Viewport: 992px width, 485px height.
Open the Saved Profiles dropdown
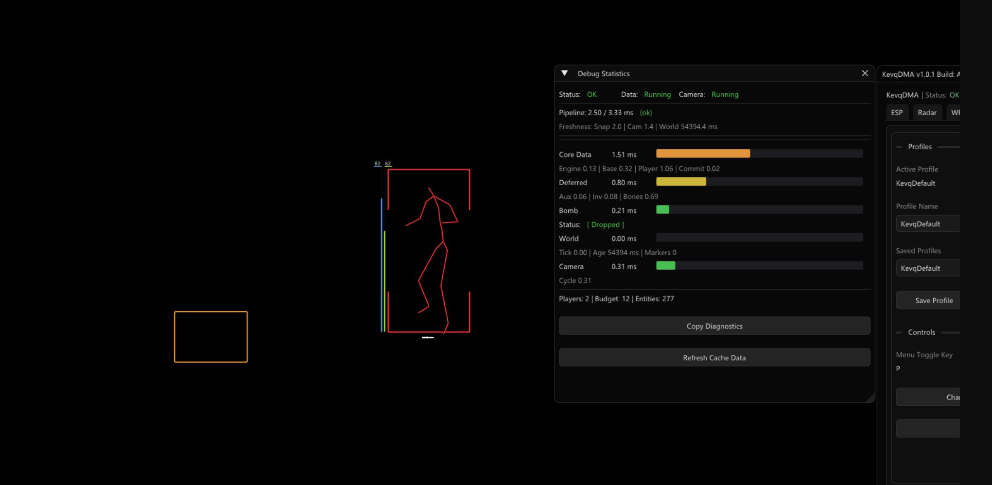tap(927, 268)
